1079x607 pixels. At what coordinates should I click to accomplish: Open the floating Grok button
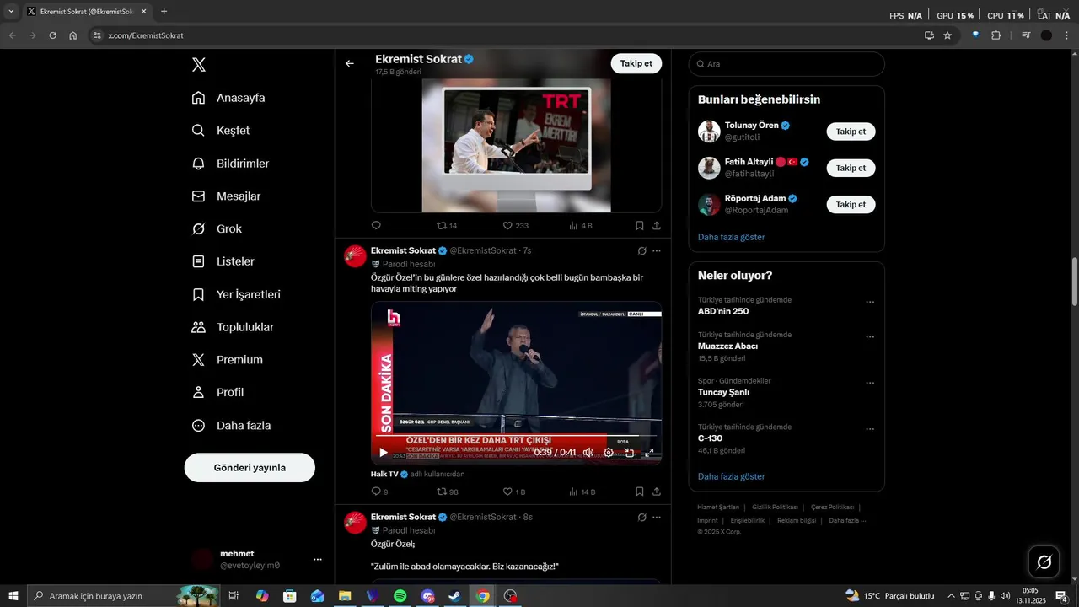click(x=1044, y=561)
